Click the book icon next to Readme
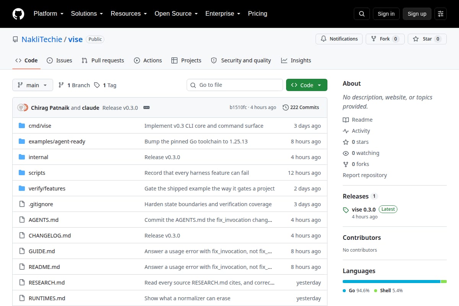 click(x=346, y=120)
